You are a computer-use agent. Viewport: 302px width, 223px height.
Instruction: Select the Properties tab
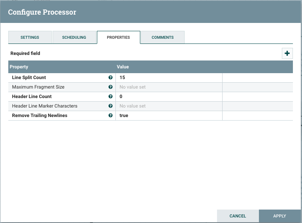(x=118, y=37)
